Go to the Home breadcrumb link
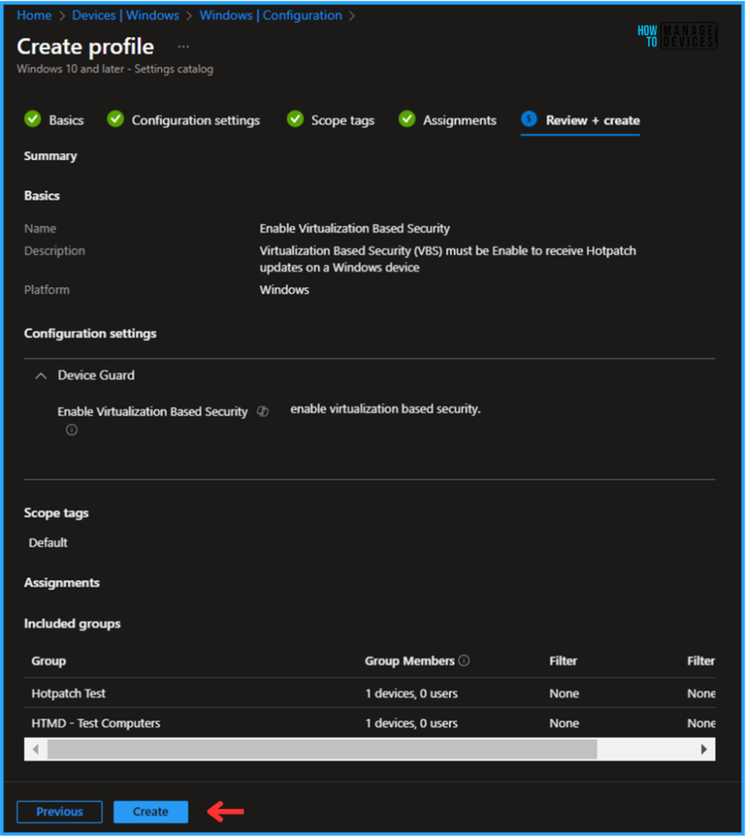The width and height of the screenshot is (746, 836). point(34,16)
